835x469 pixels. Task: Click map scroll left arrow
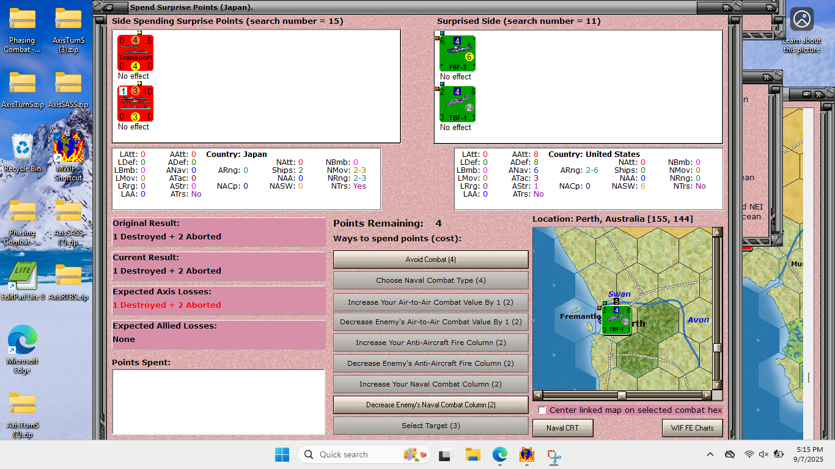pos(537,395)
